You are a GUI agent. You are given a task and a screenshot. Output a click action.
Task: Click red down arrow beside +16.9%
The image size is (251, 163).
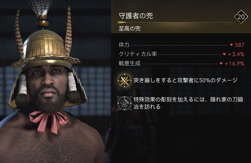(x=221, y=64)
